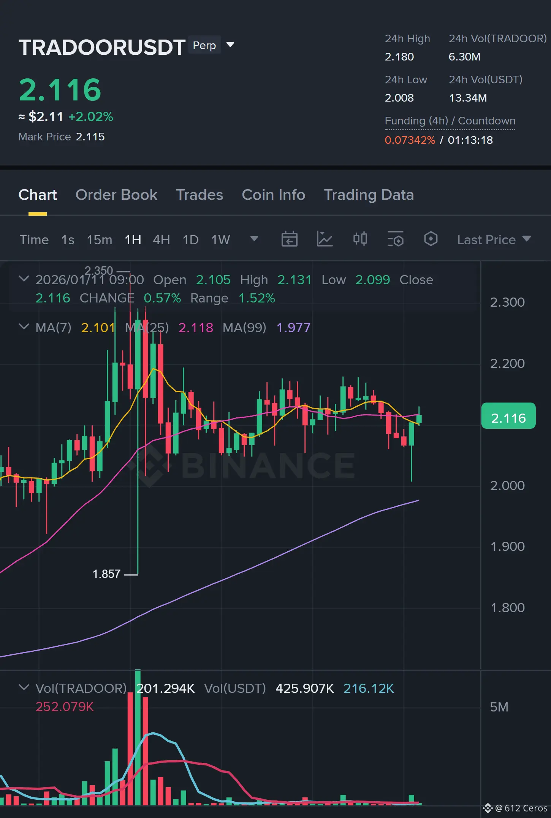This screenshot has height=818, width=551.
Task: Switch to the Chart tab
Action: pyautogui.click(x=38, y=195)
